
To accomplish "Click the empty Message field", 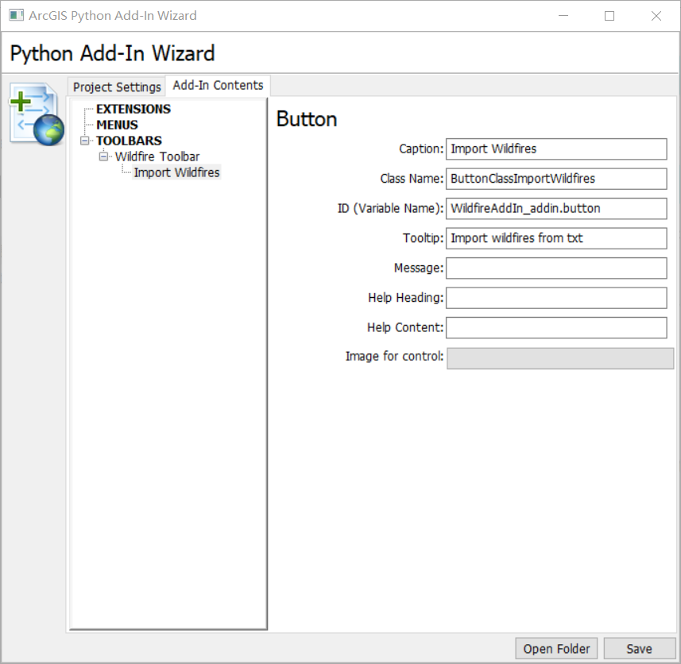I will [555, 268].
